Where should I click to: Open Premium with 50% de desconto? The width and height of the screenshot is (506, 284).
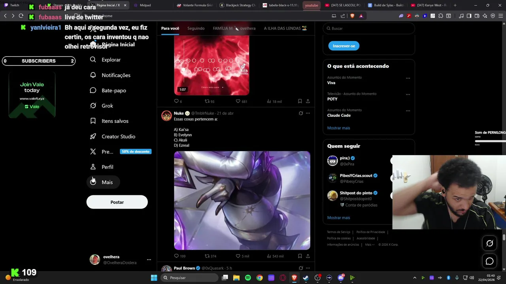(x=120, y=151)
